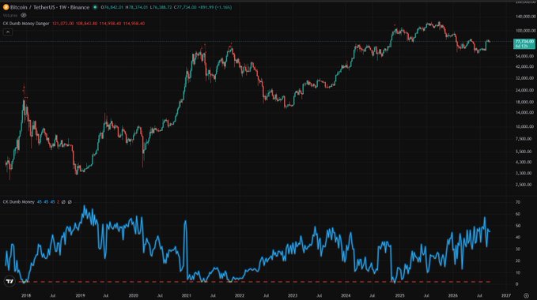
Task: Click the TradingView logo badge
Action: [x=10, y=281]
